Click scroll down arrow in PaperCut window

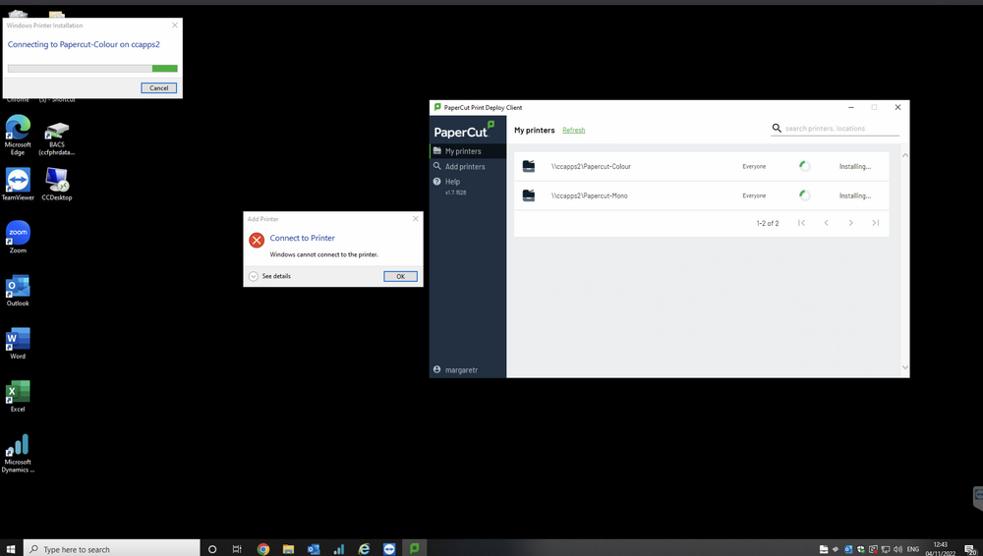pyautogui.click(x=904, y=367)
